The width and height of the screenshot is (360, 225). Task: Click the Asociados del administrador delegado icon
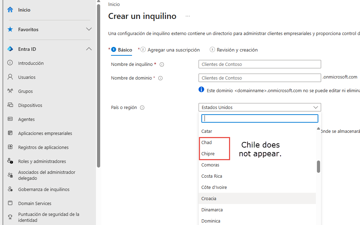(10, 175)
